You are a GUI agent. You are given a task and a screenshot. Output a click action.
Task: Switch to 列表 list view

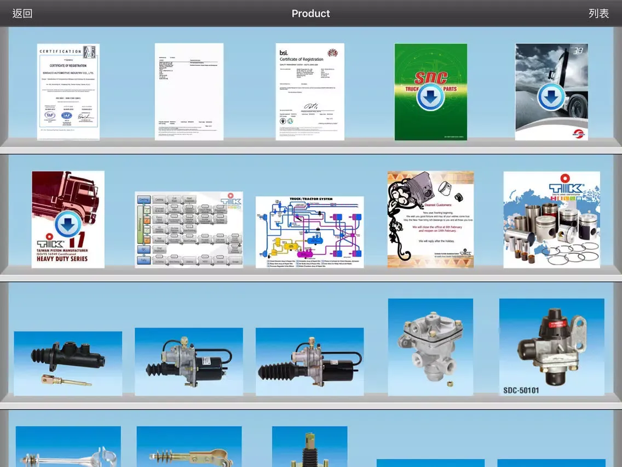click(598, 14)
